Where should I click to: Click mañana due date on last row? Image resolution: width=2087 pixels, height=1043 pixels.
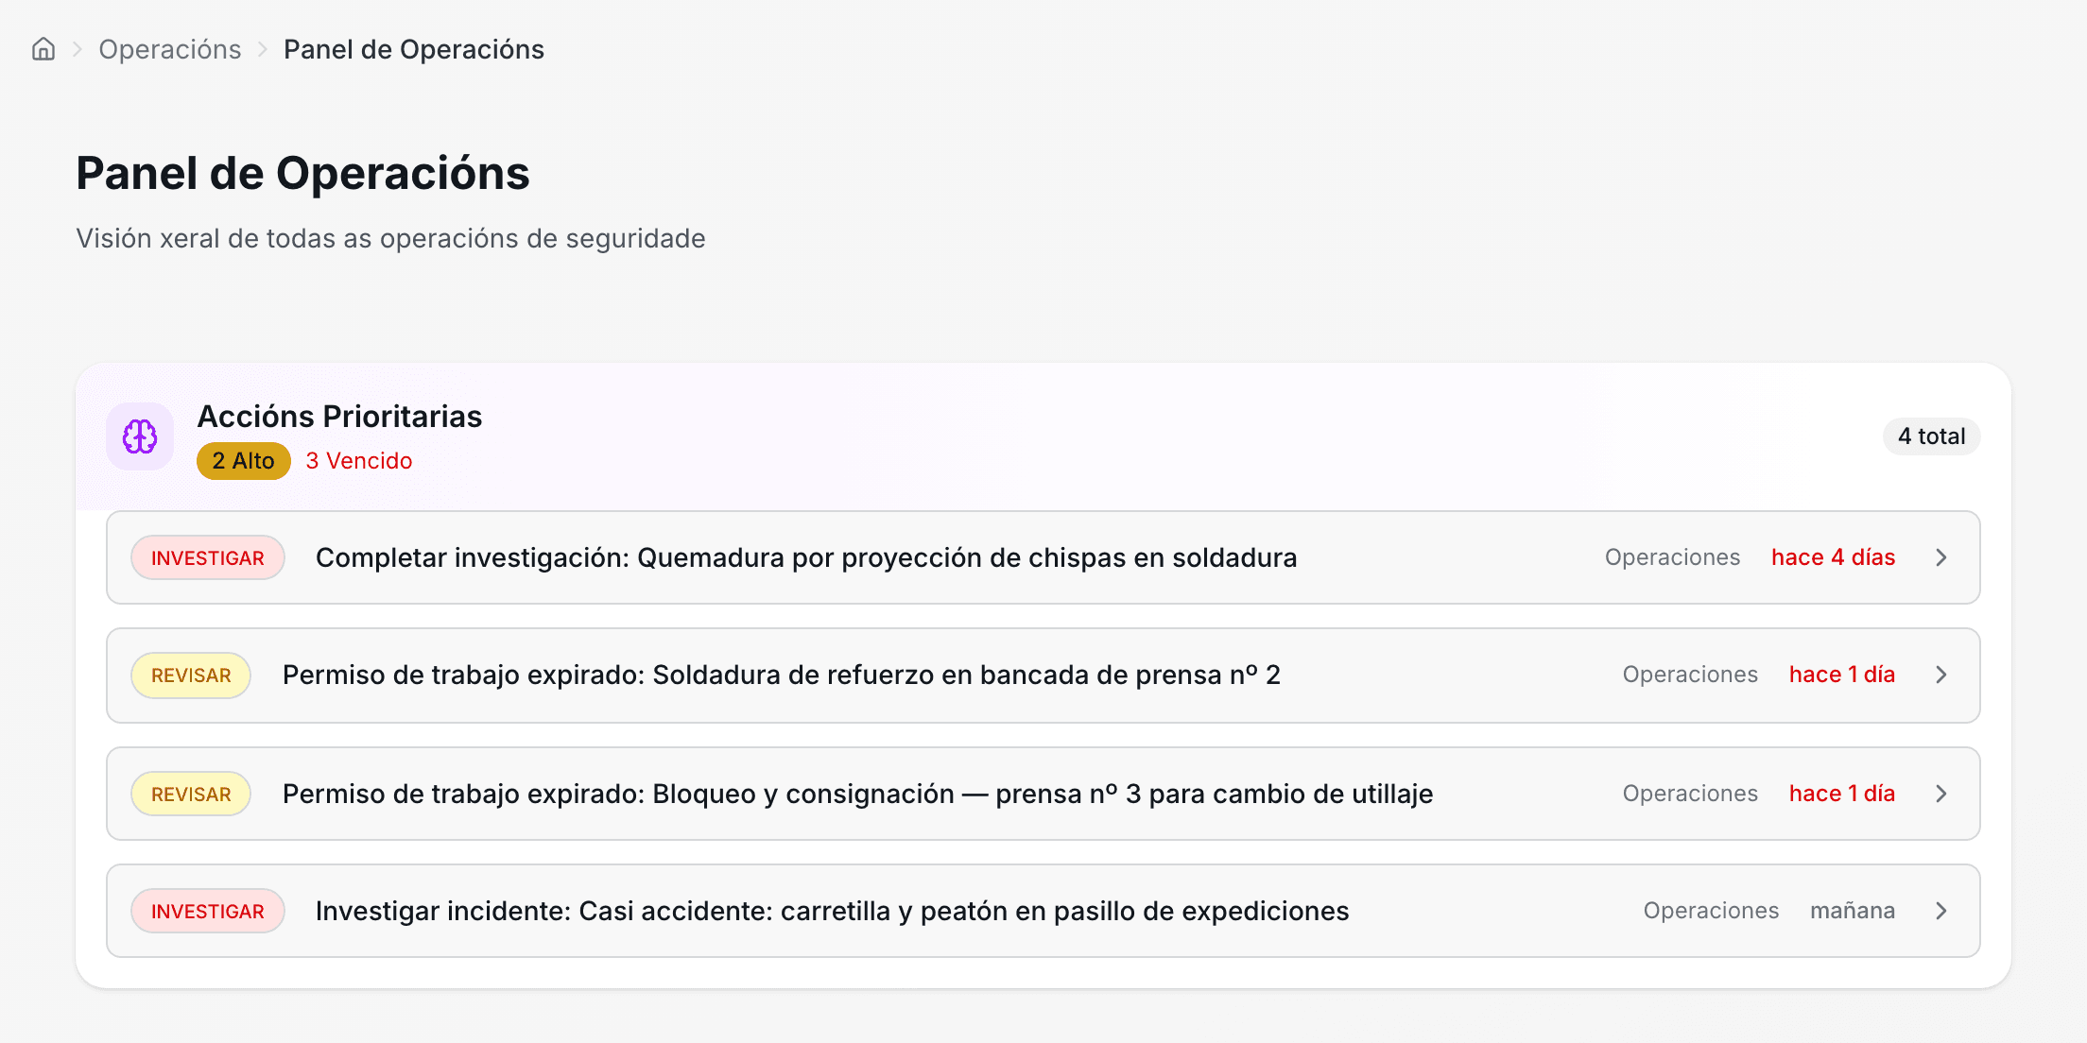tap(1853, 911)
